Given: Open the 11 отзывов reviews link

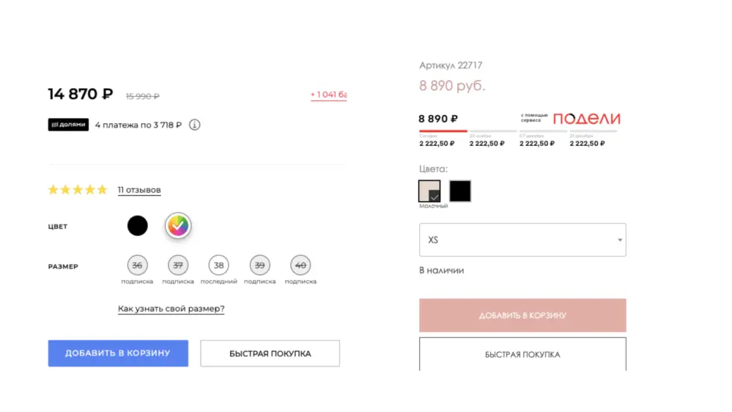Looking at the screenshot, I should (139, 190).
